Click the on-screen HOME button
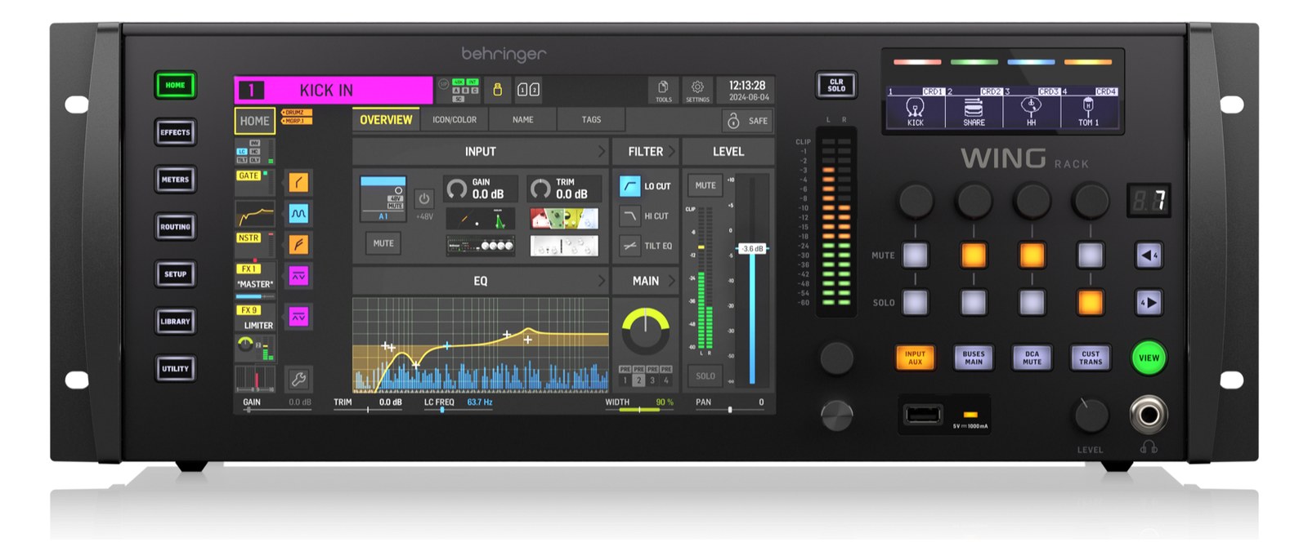The width and height of the screenshot is (1308, 560). point(254,121)
